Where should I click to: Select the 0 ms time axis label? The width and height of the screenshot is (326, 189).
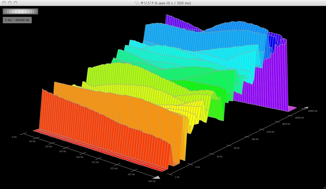pos(14,137)
